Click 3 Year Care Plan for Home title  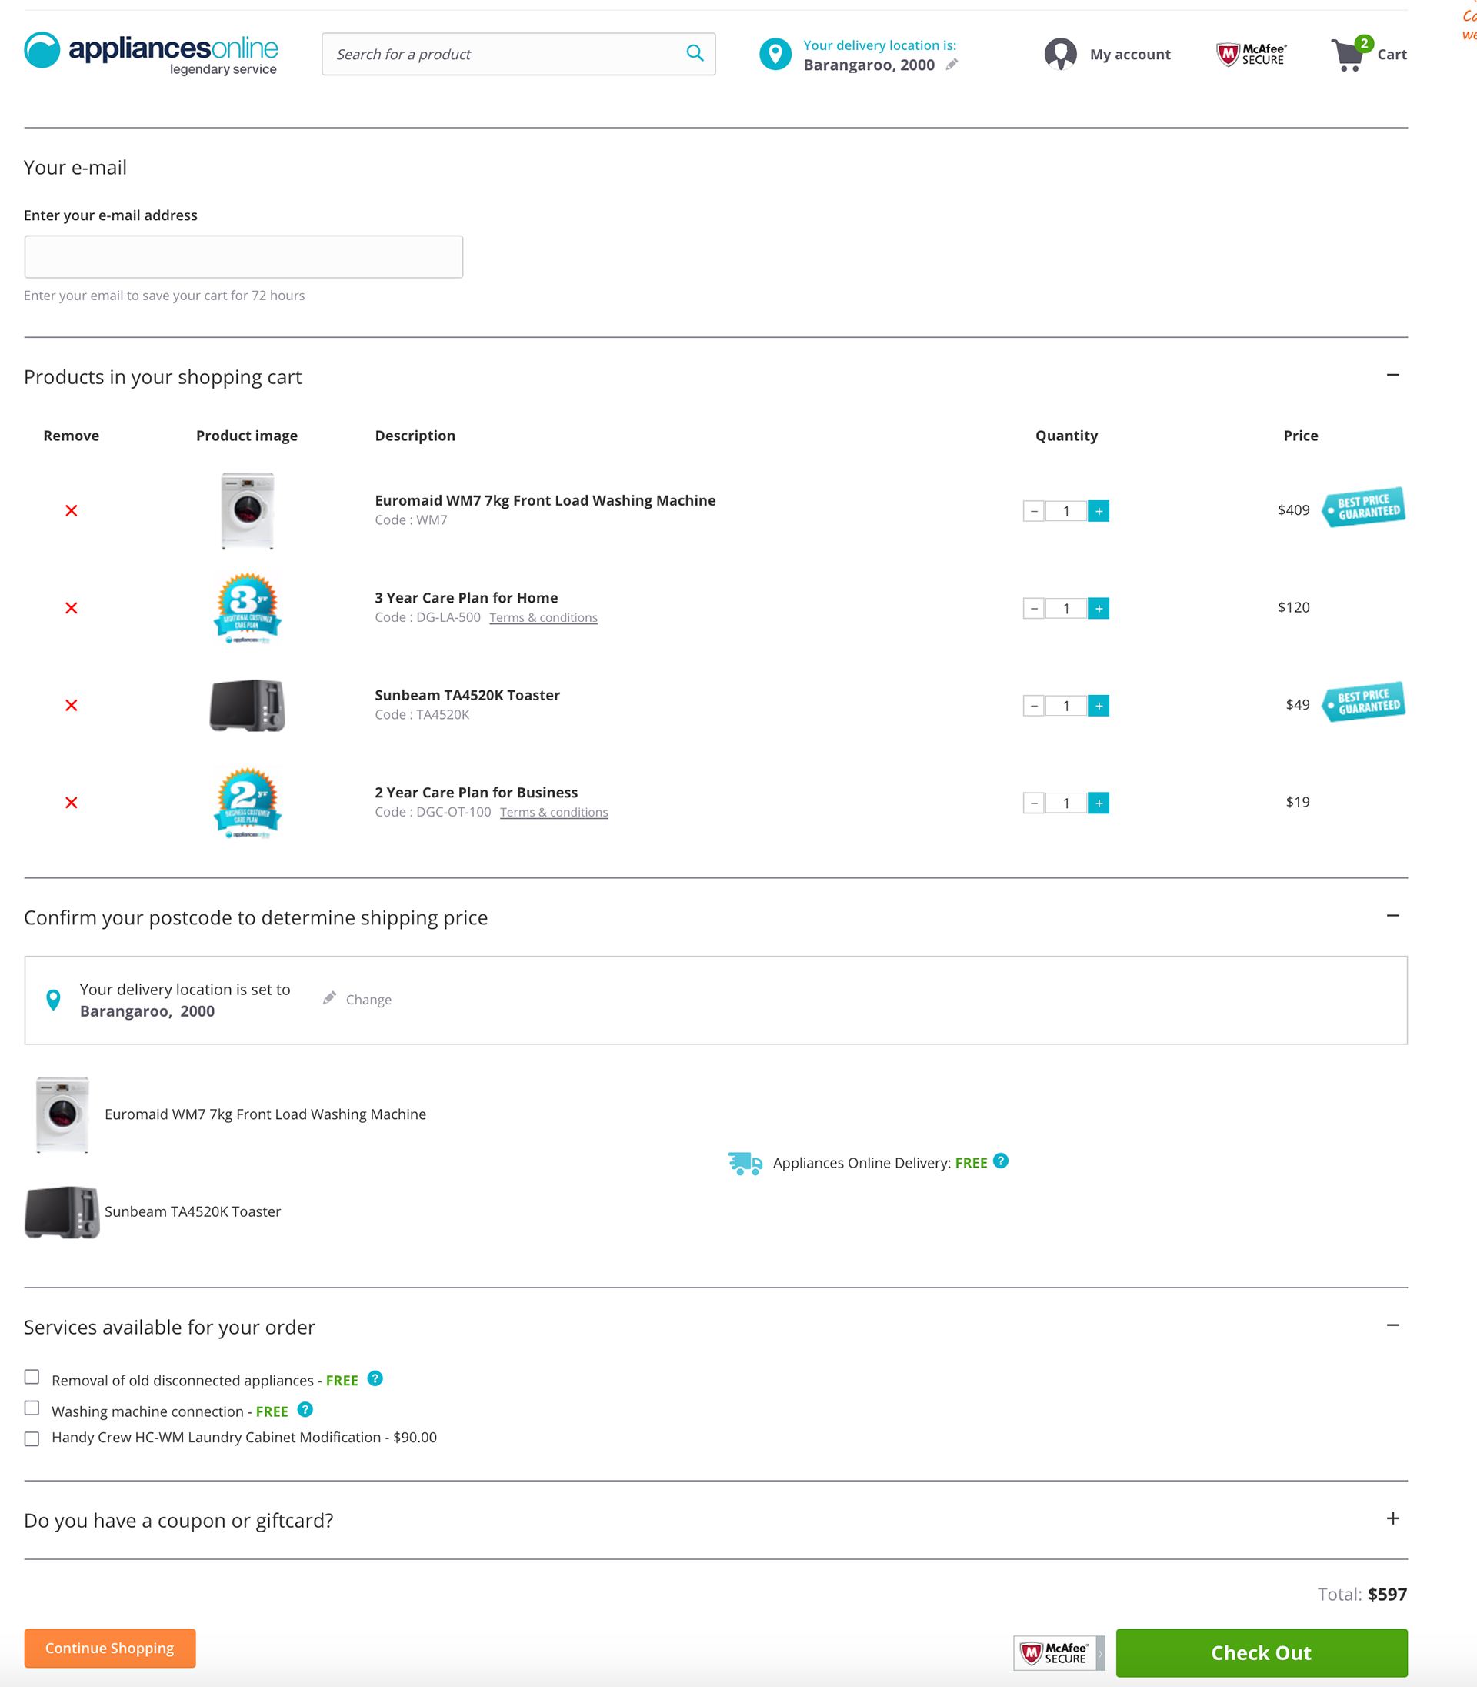pyautogui.click(x=466, y=598)
